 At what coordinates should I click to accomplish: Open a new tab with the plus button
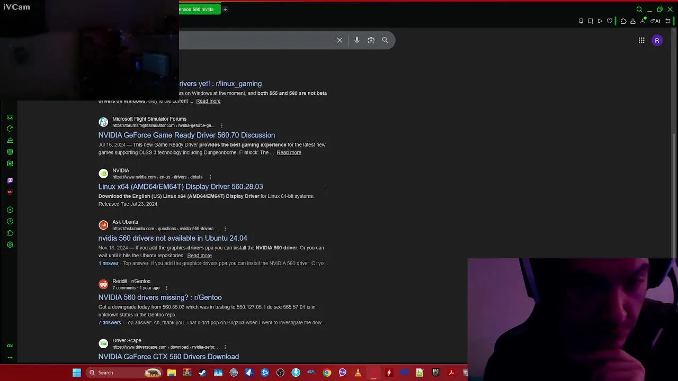(x=225, y=9)
